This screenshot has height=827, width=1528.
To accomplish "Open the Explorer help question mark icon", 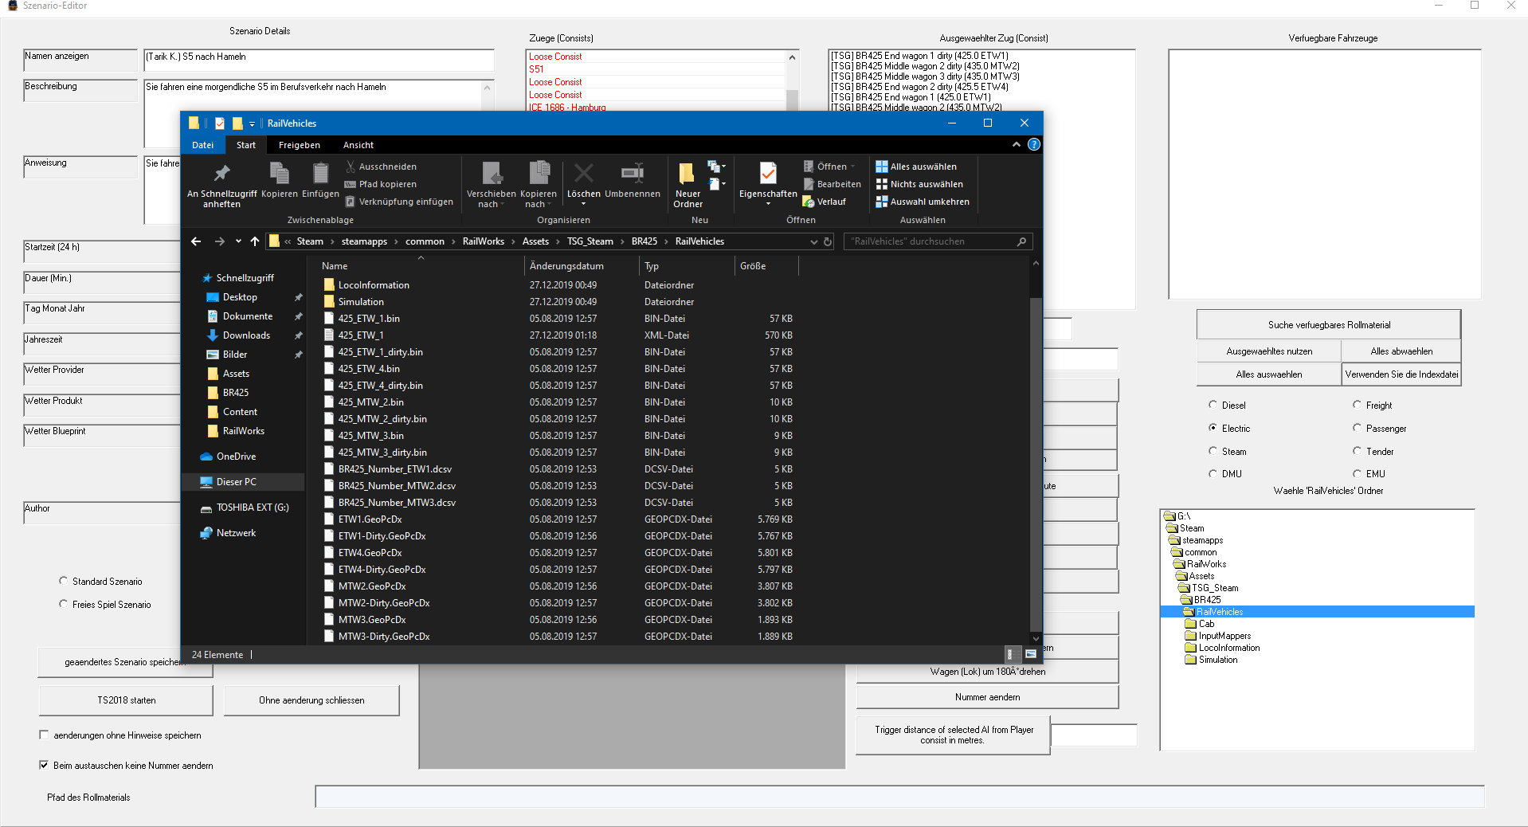I will [1033, 145].
